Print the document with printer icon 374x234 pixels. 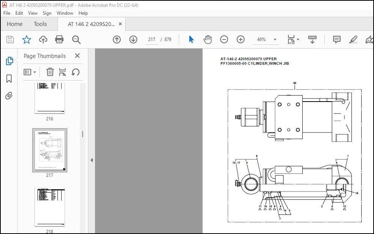click(x=59, y=40)
